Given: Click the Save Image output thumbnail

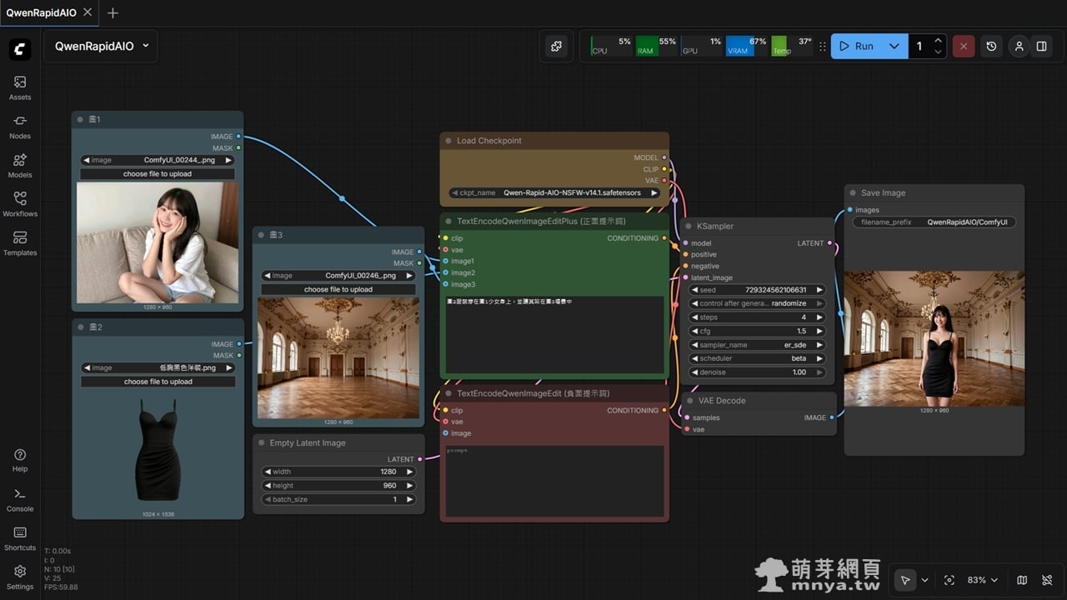Looking at the screenshot, I should pyautogui.click(x=934, y=338).
